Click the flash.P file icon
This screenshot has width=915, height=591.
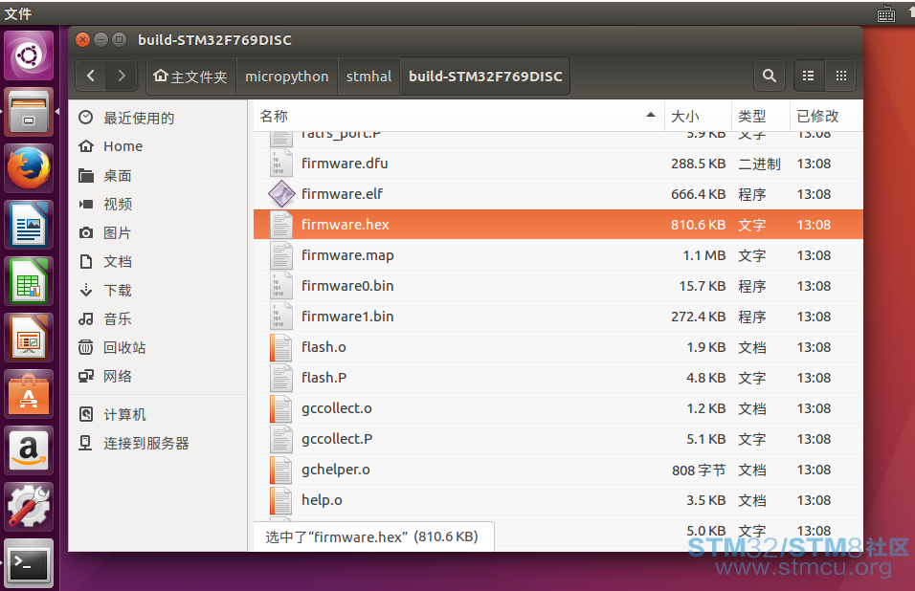280,378
